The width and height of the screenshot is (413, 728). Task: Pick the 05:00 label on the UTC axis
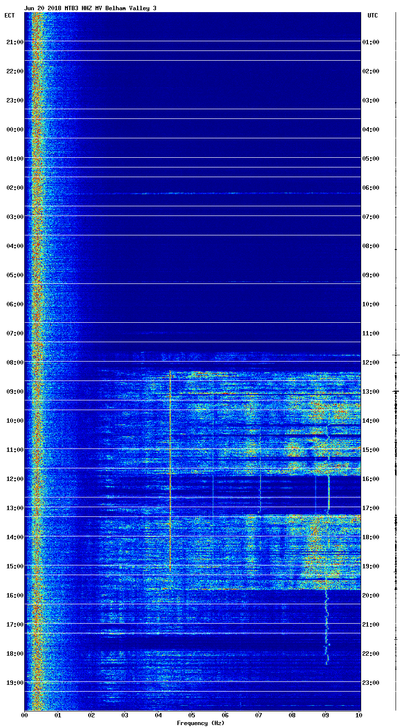pos(371,159)
